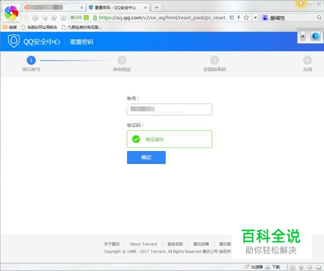Click the 360 browser colorful logo
This screenshot has height=271, width=324.
[11, 13]
